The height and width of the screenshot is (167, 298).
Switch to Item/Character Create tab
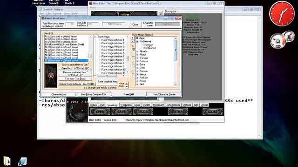(164, 94)
